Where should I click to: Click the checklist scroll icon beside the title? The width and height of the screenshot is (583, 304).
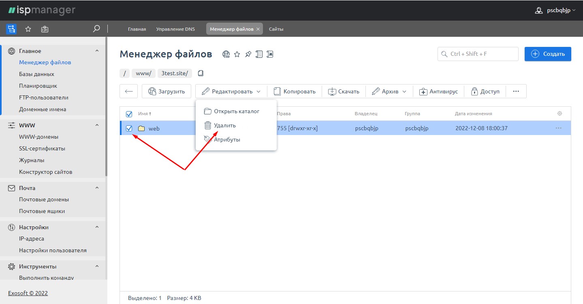(259, 54)
